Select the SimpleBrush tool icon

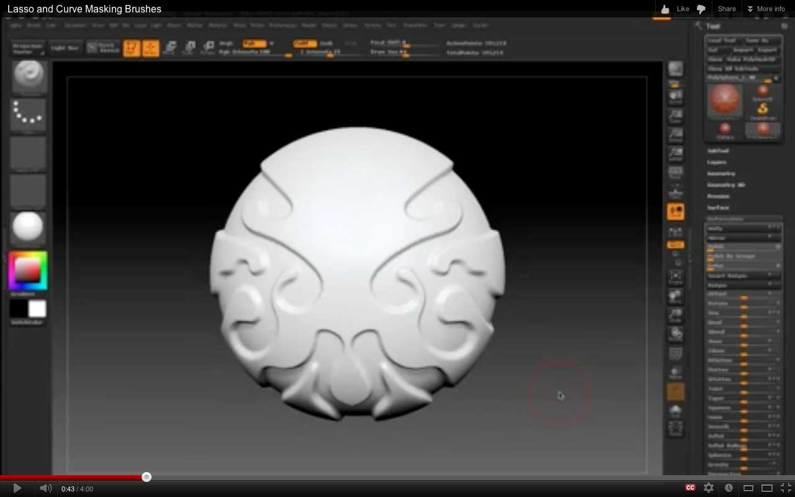tap(763, 111)
